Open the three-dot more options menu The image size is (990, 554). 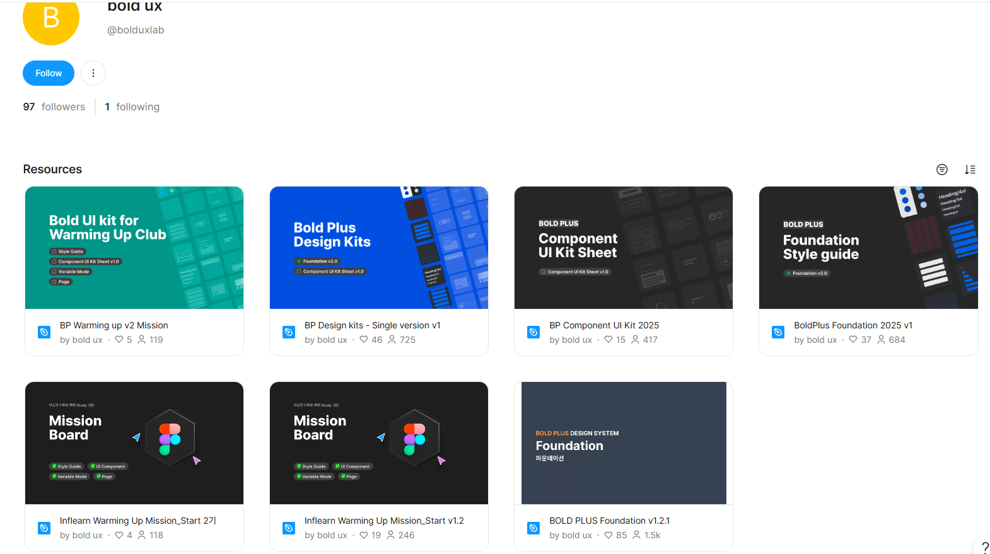pyautogui.click(x=93, y=73)
